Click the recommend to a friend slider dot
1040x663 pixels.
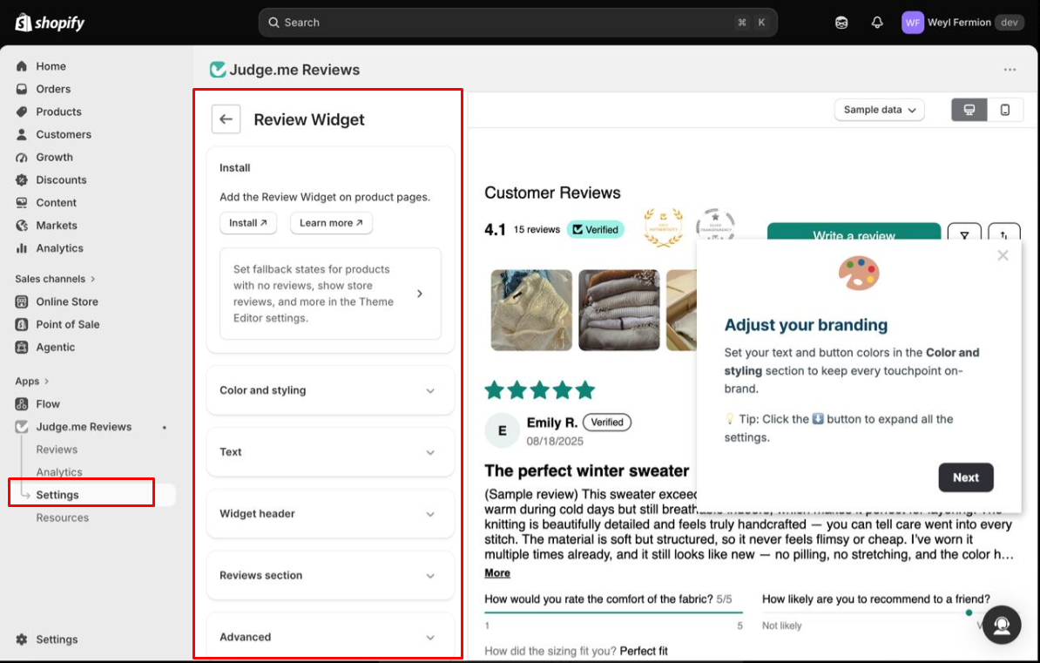click(x=969, y=612)
